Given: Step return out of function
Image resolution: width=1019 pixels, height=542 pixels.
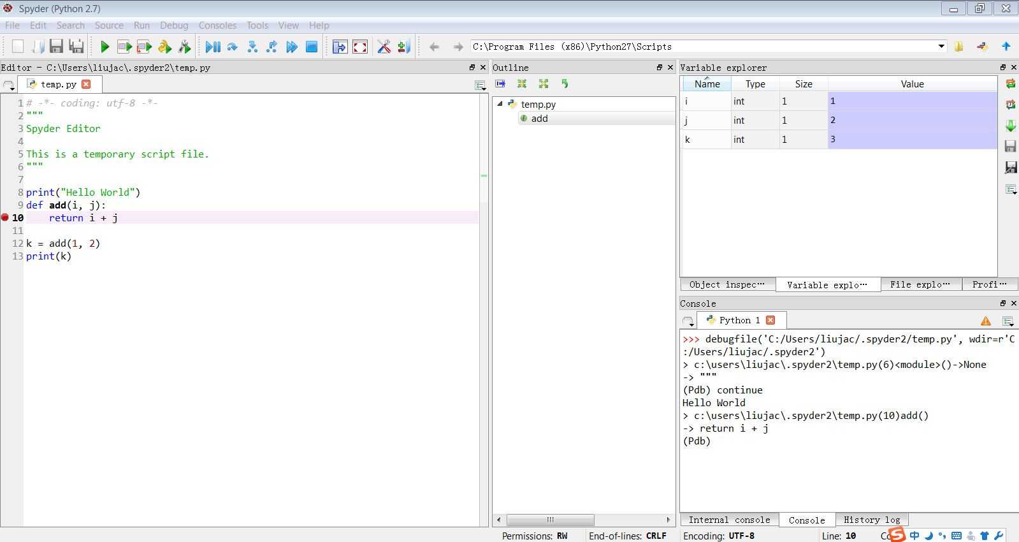Looking at the screenshot, I should 272,47.
